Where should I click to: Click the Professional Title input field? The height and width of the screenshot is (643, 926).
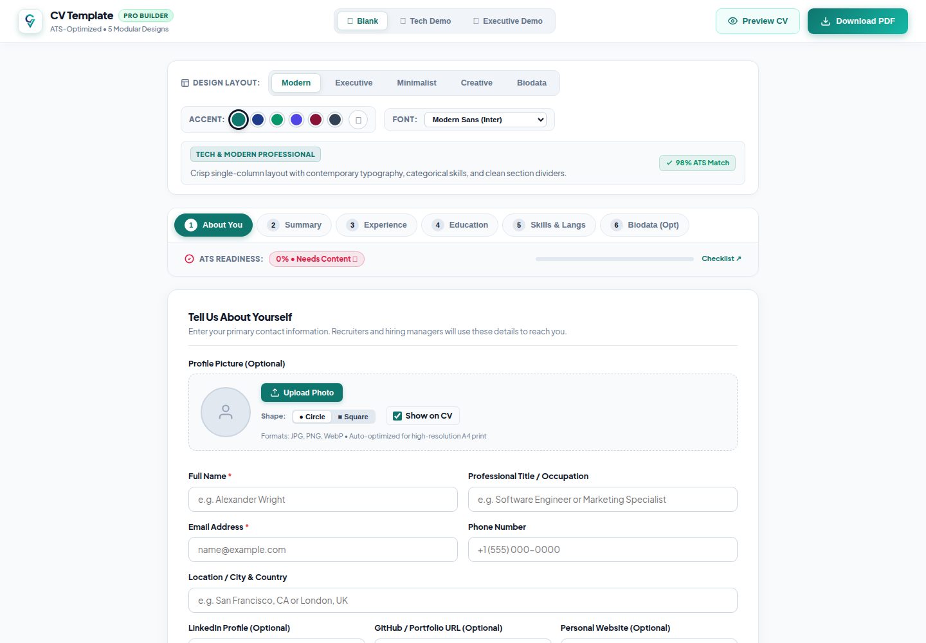(603, 500)
